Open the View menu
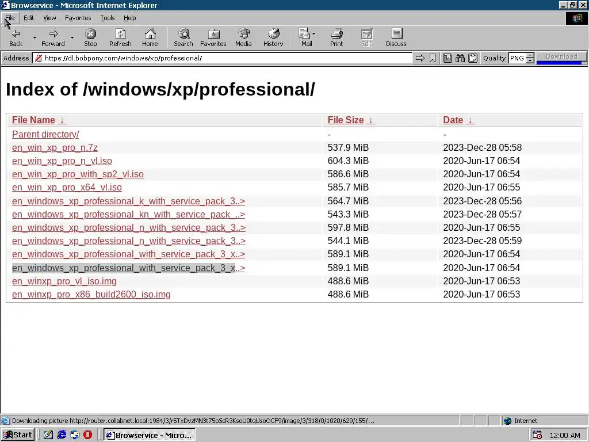This screenshot has width=589, height=442. pos(49,18)
